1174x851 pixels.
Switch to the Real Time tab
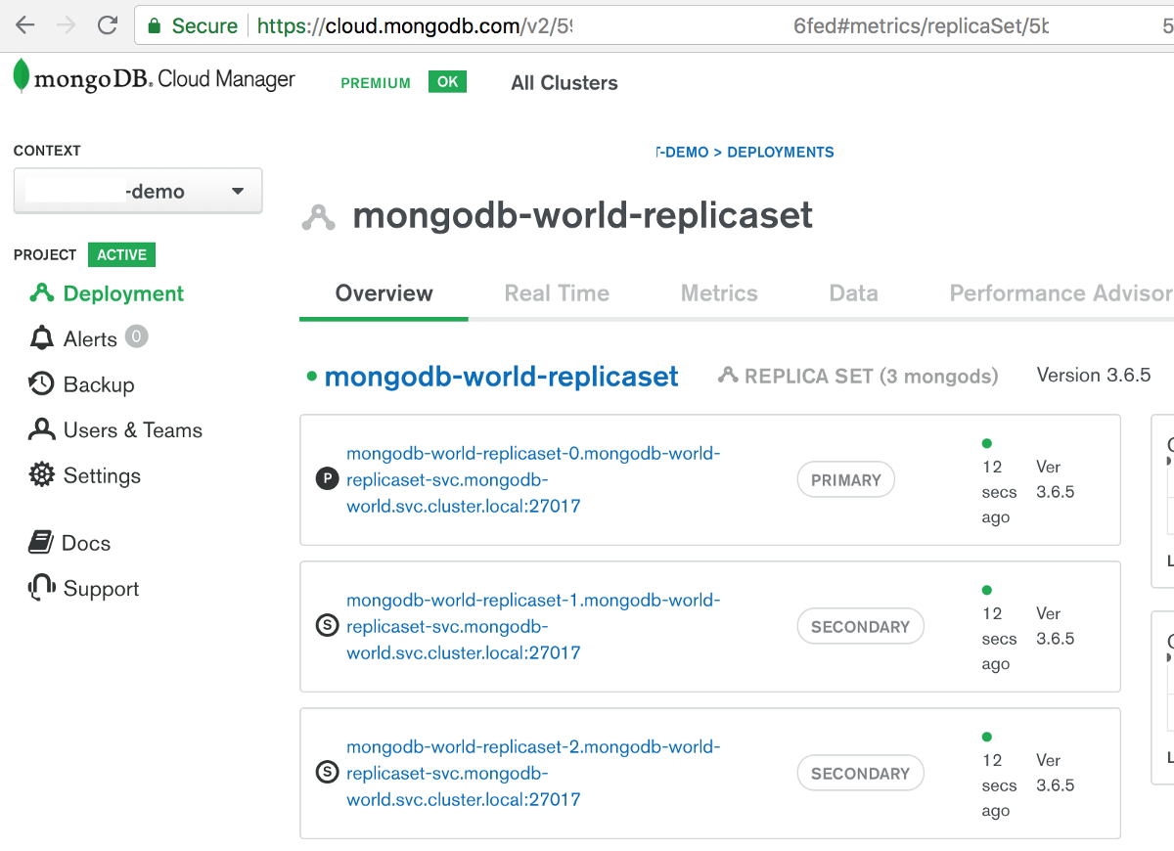557,293
